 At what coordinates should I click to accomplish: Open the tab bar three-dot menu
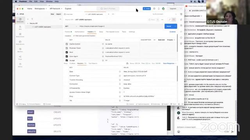coord(113,14)
